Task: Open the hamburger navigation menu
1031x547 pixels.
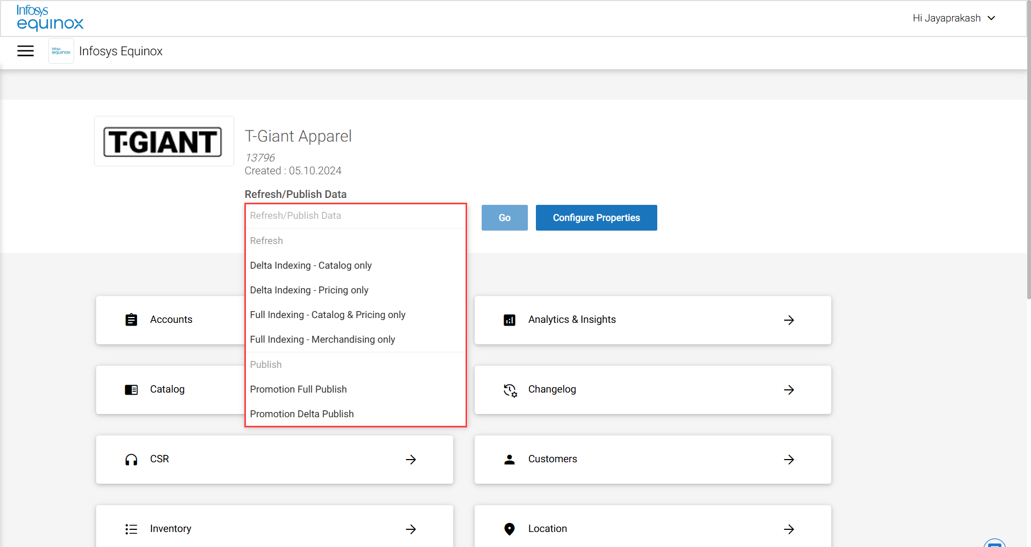Action: tap(25, 51)
